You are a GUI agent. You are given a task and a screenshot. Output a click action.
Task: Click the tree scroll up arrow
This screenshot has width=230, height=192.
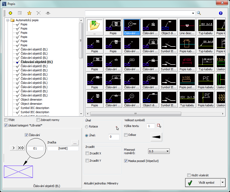point(81,20)
